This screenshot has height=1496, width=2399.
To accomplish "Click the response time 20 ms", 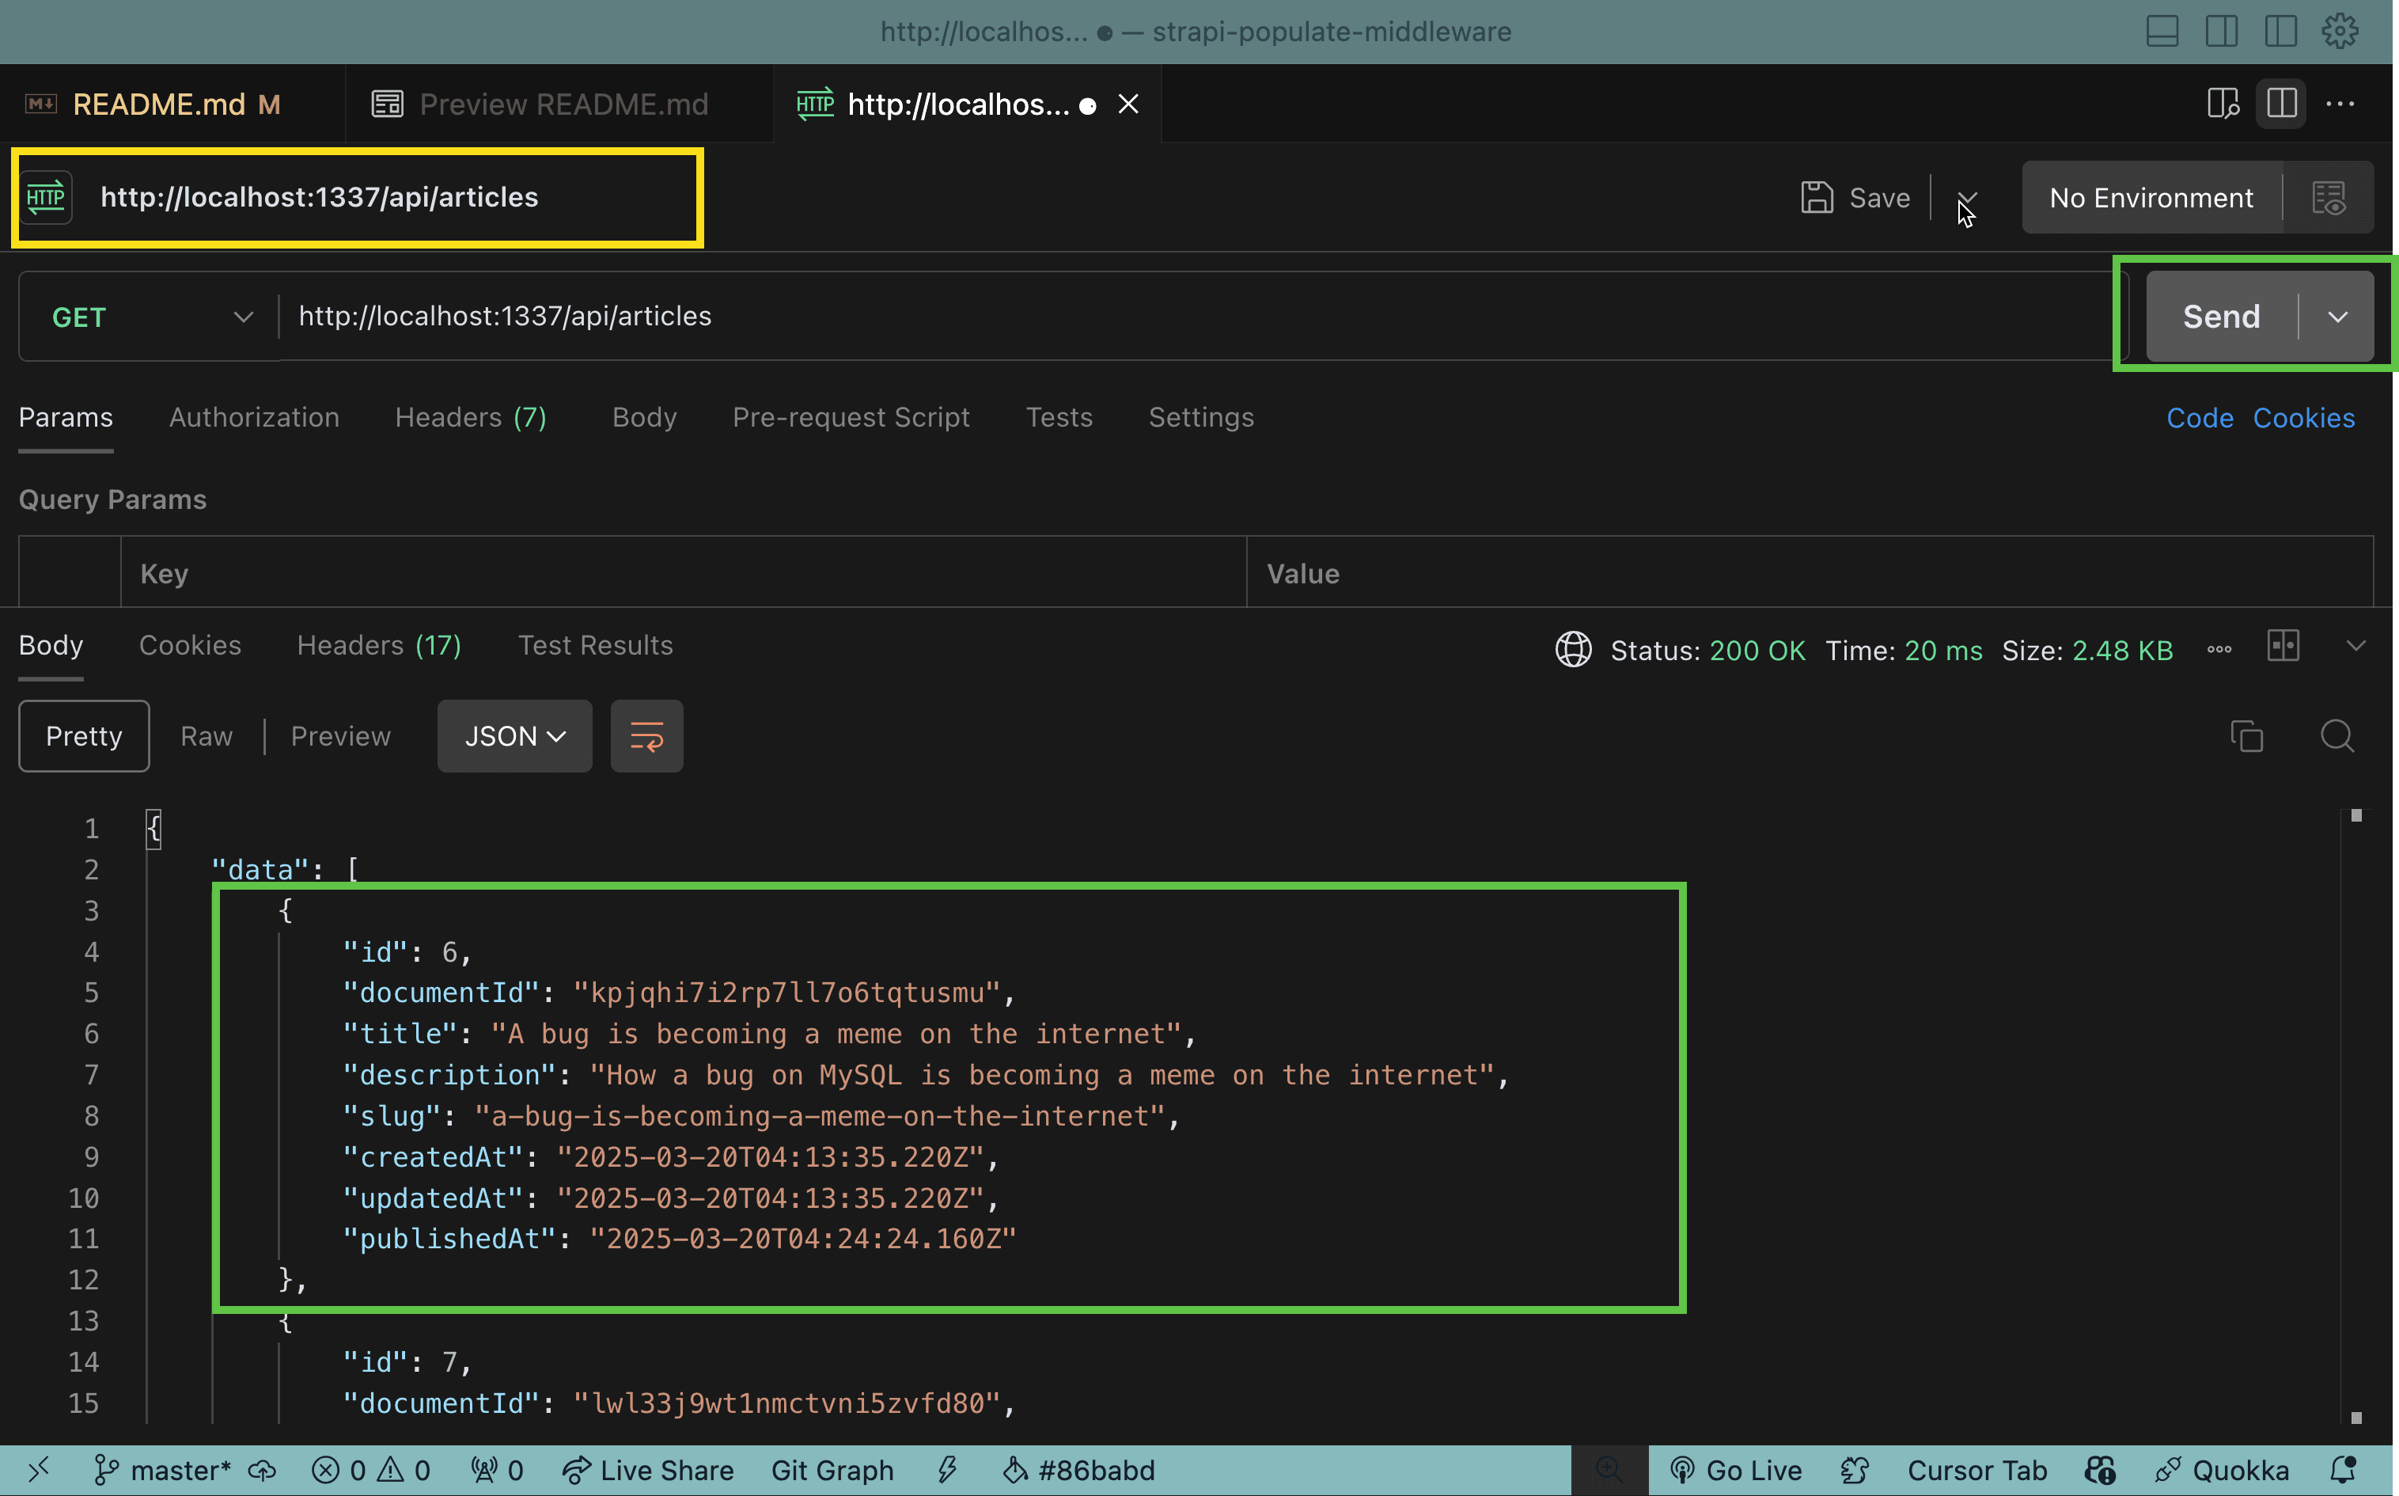I will [1943, 651].
